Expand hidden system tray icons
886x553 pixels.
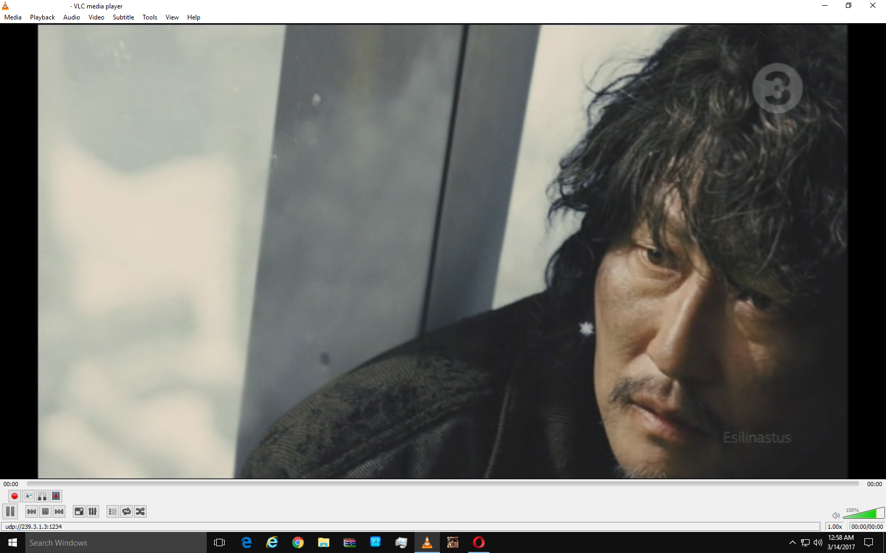pyautogui.click(x=792, y=542)
